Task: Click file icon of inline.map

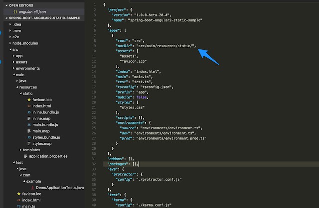Action: tap(29, 118)
